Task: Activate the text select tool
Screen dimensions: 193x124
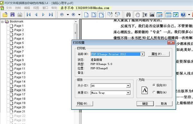Action: (x=145, y=15)
